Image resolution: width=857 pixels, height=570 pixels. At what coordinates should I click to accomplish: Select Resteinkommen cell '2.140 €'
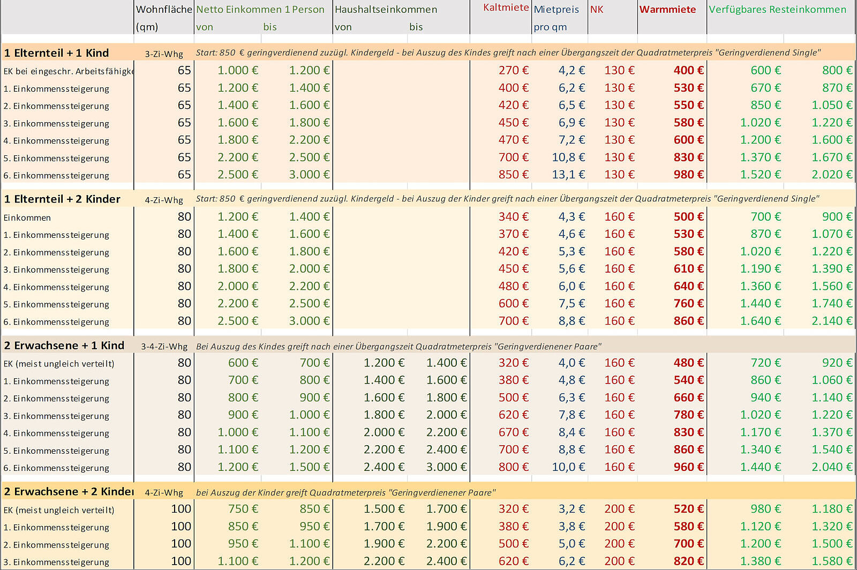(x=832, y=320)
